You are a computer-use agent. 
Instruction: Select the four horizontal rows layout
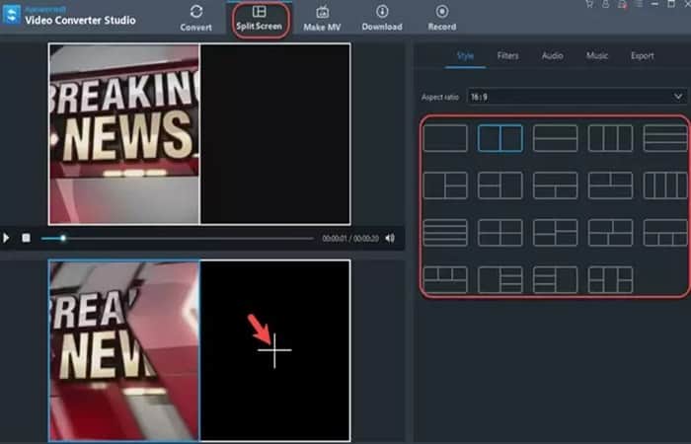coord(445,233)
